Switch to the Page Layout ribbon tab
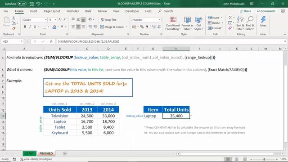Image resolution: width=288 pixels, height=162 pixels. (x=52, y=11)
